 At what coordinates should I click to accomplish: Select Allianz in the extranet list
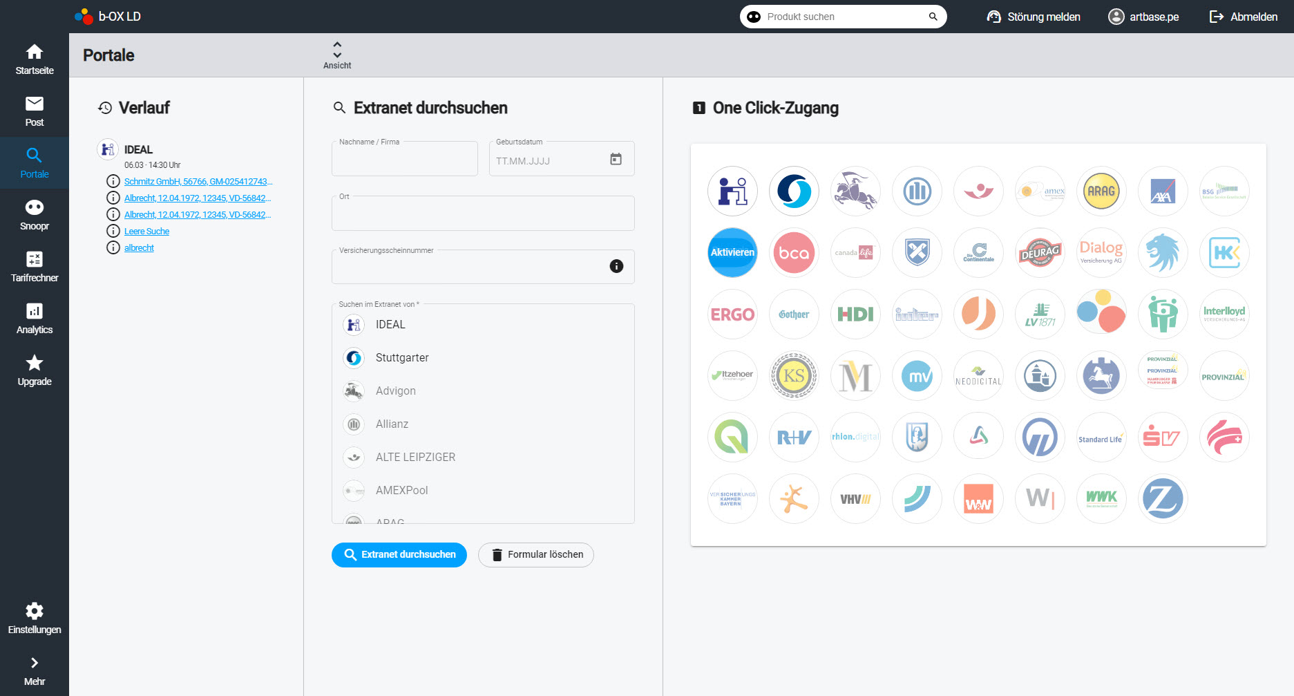tap(392, 424)
